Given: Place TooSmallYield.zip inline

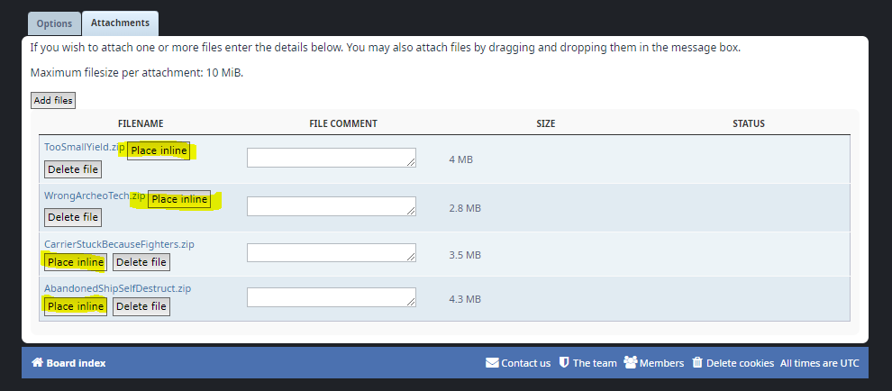Looking at the screenshot, I should [159, 150].
